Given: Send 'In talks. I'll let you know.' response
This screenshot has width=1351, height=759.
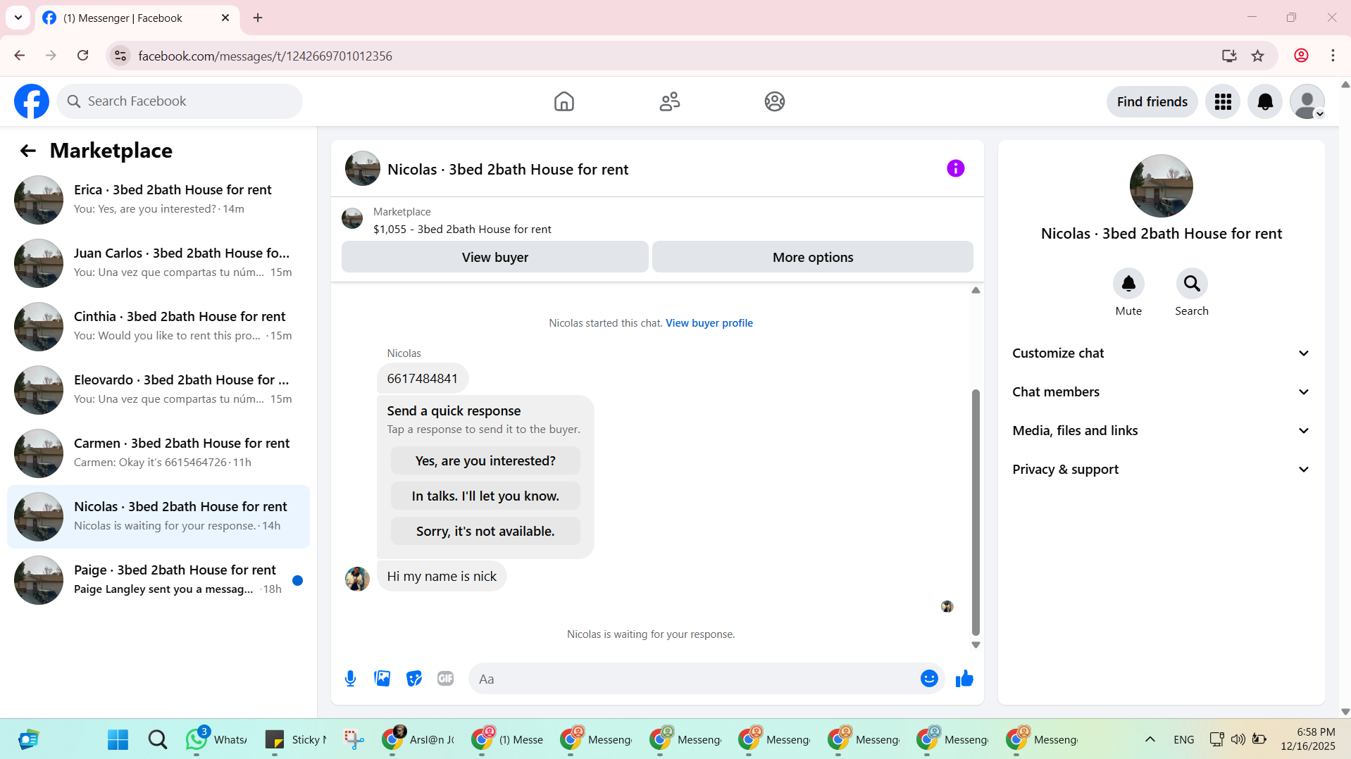Looking at the screenshot, I should (x=485, y=496).
